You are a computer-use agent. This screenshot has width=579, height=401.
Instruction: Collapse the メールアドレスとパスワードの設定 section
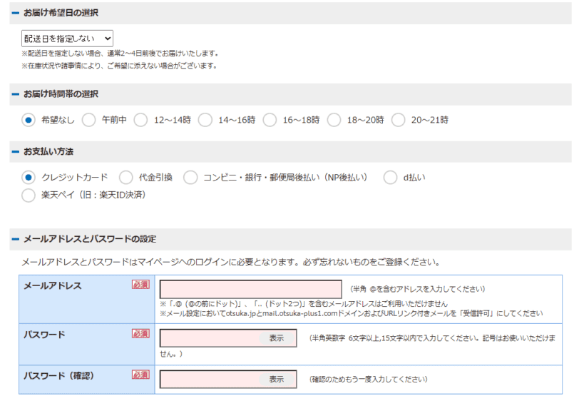tap(16, 239)
